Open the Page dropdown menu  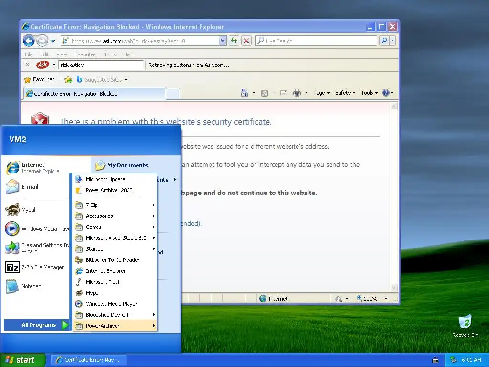point(321,93)
